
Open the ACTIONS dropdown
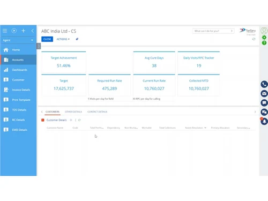click(x=63, y=39)
